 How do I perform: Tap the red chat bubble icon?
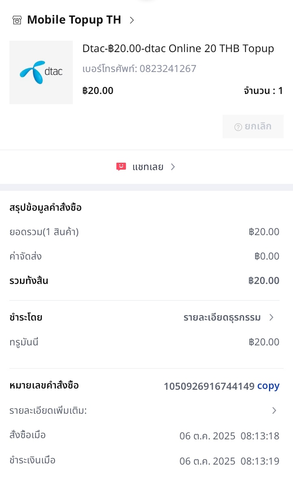[x=121, y=167]
